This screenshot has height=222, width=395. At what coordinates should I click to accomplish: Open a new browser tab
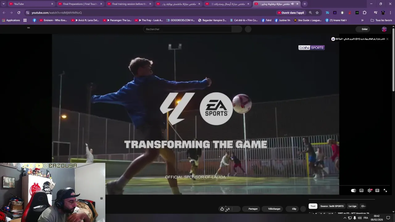tap(305, 4)
